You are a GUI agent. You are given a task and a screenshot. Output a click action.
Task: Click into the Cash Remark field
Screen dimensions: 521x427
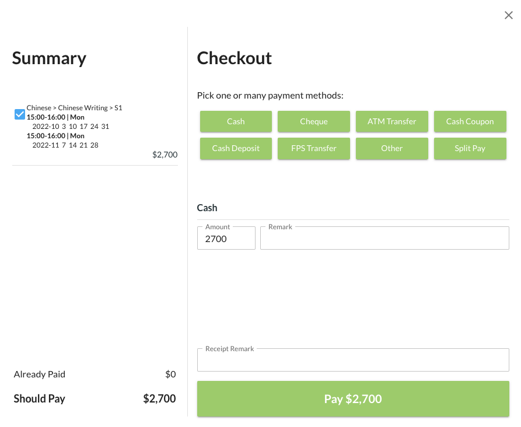[x=384, y=239]
